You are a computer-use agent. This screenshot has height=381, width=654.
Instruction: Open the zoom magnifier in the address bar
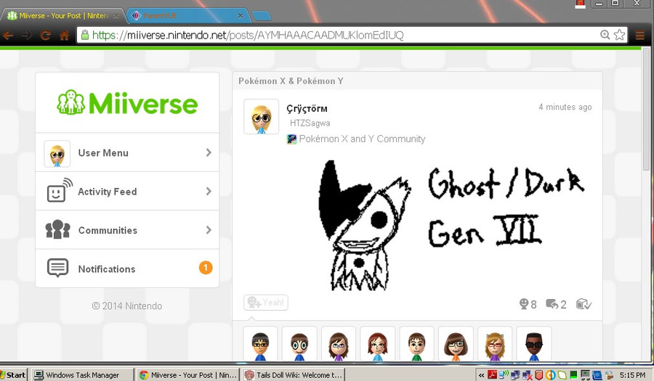(x=605, y=35)
